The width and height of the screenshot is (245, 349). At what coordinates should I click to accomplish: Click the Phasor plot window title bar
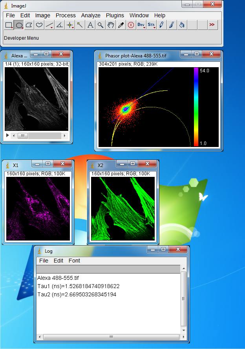click(x=136, y=56)
